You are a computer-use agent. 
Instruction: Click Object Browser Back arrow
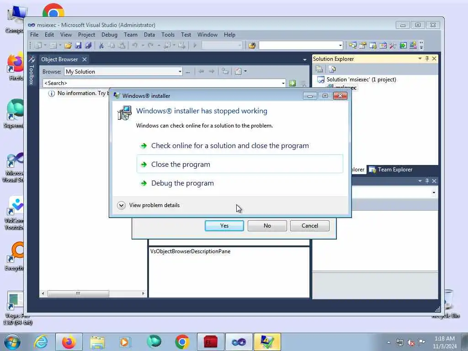(201, 71)
